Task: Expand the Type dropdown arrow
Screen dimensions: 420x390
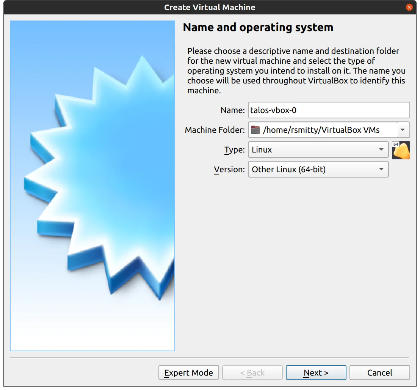Action: tap(381, 150)
